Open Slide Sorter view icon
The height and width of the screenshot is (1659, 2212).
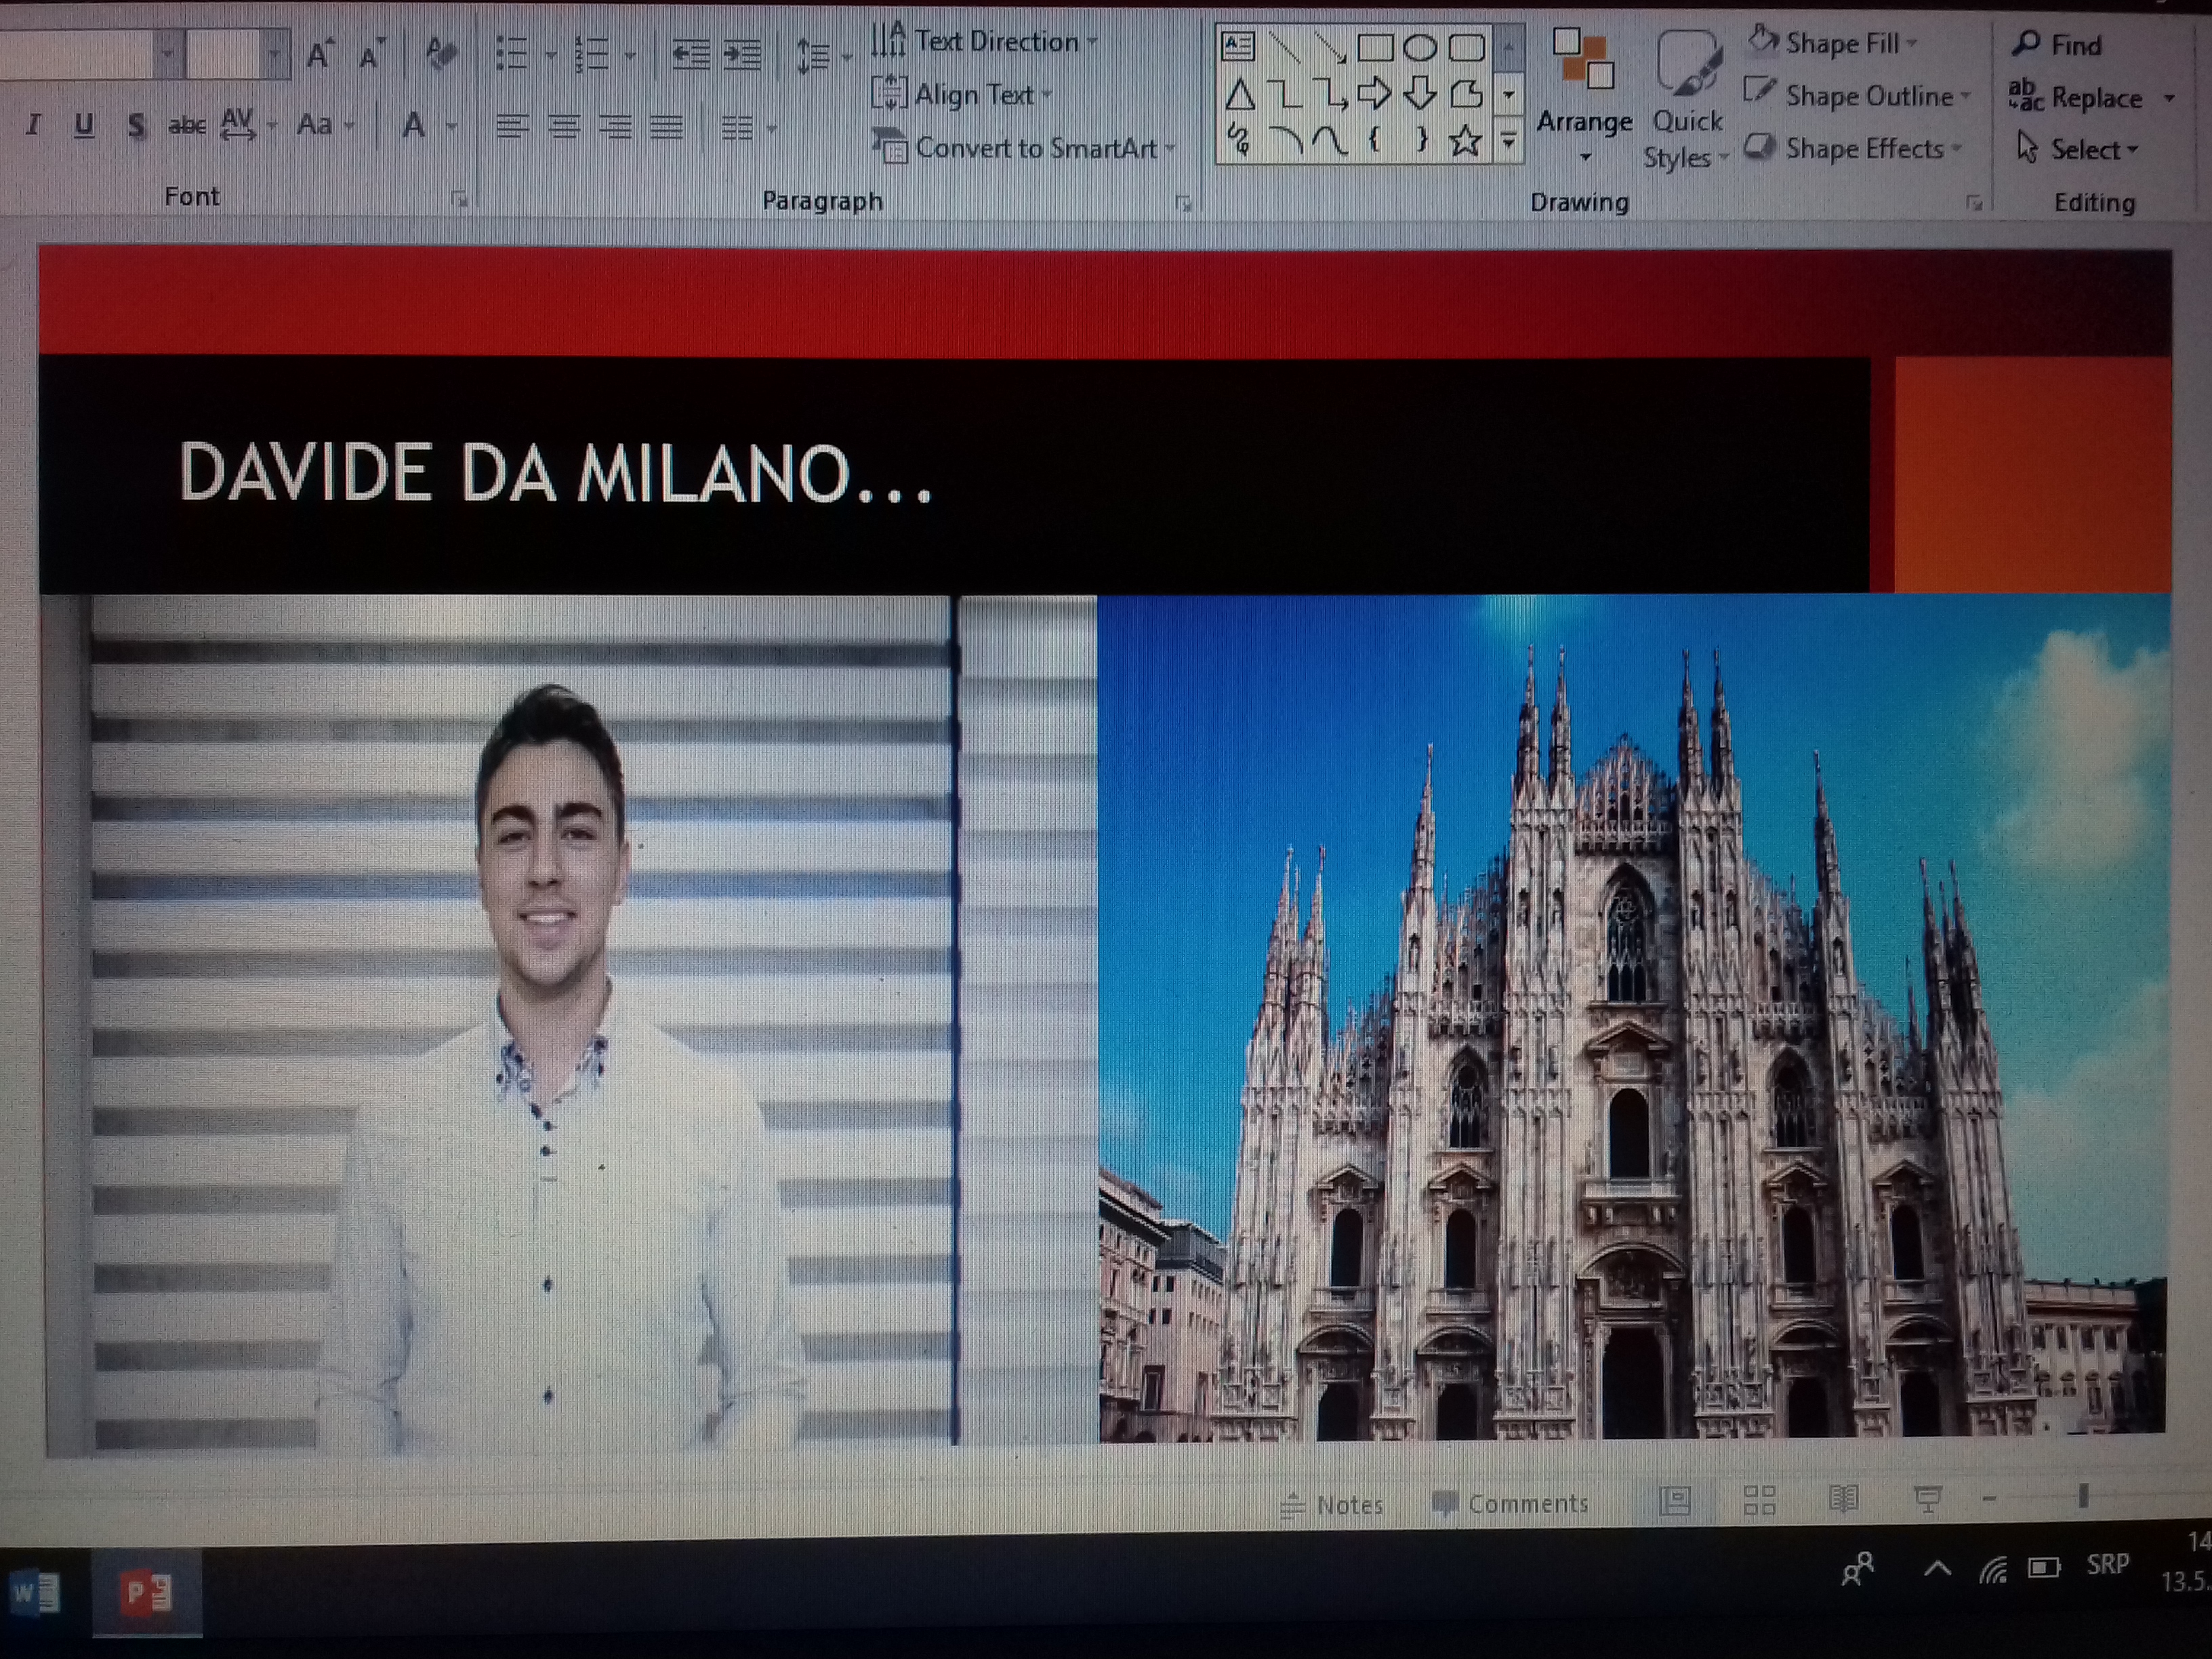coord(1759,1500)
